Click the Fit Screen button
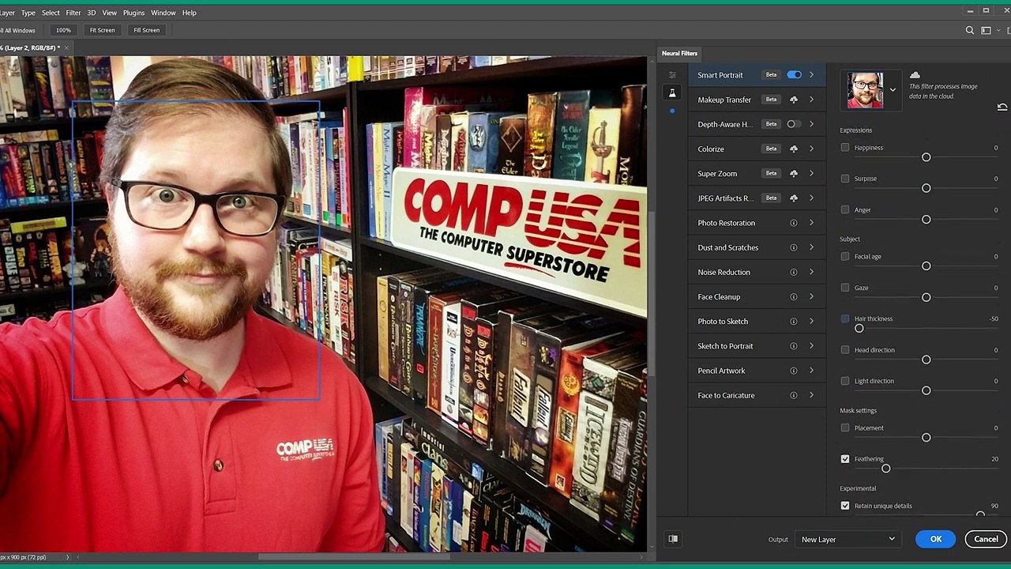 pyautogui.click(x=102, y=30)
